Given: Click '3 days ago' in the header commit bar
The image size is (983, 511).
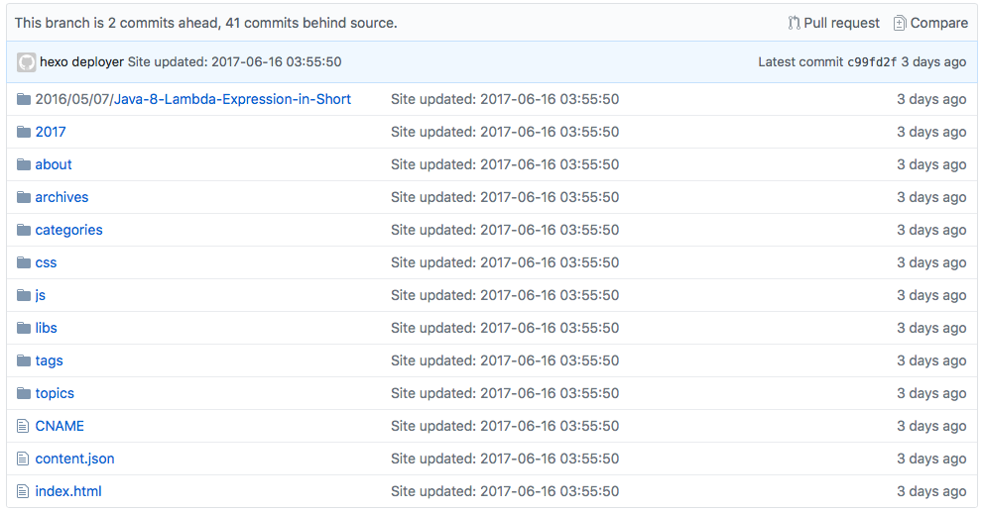Looking at the screenshot, I should click(x=933, y=62).
